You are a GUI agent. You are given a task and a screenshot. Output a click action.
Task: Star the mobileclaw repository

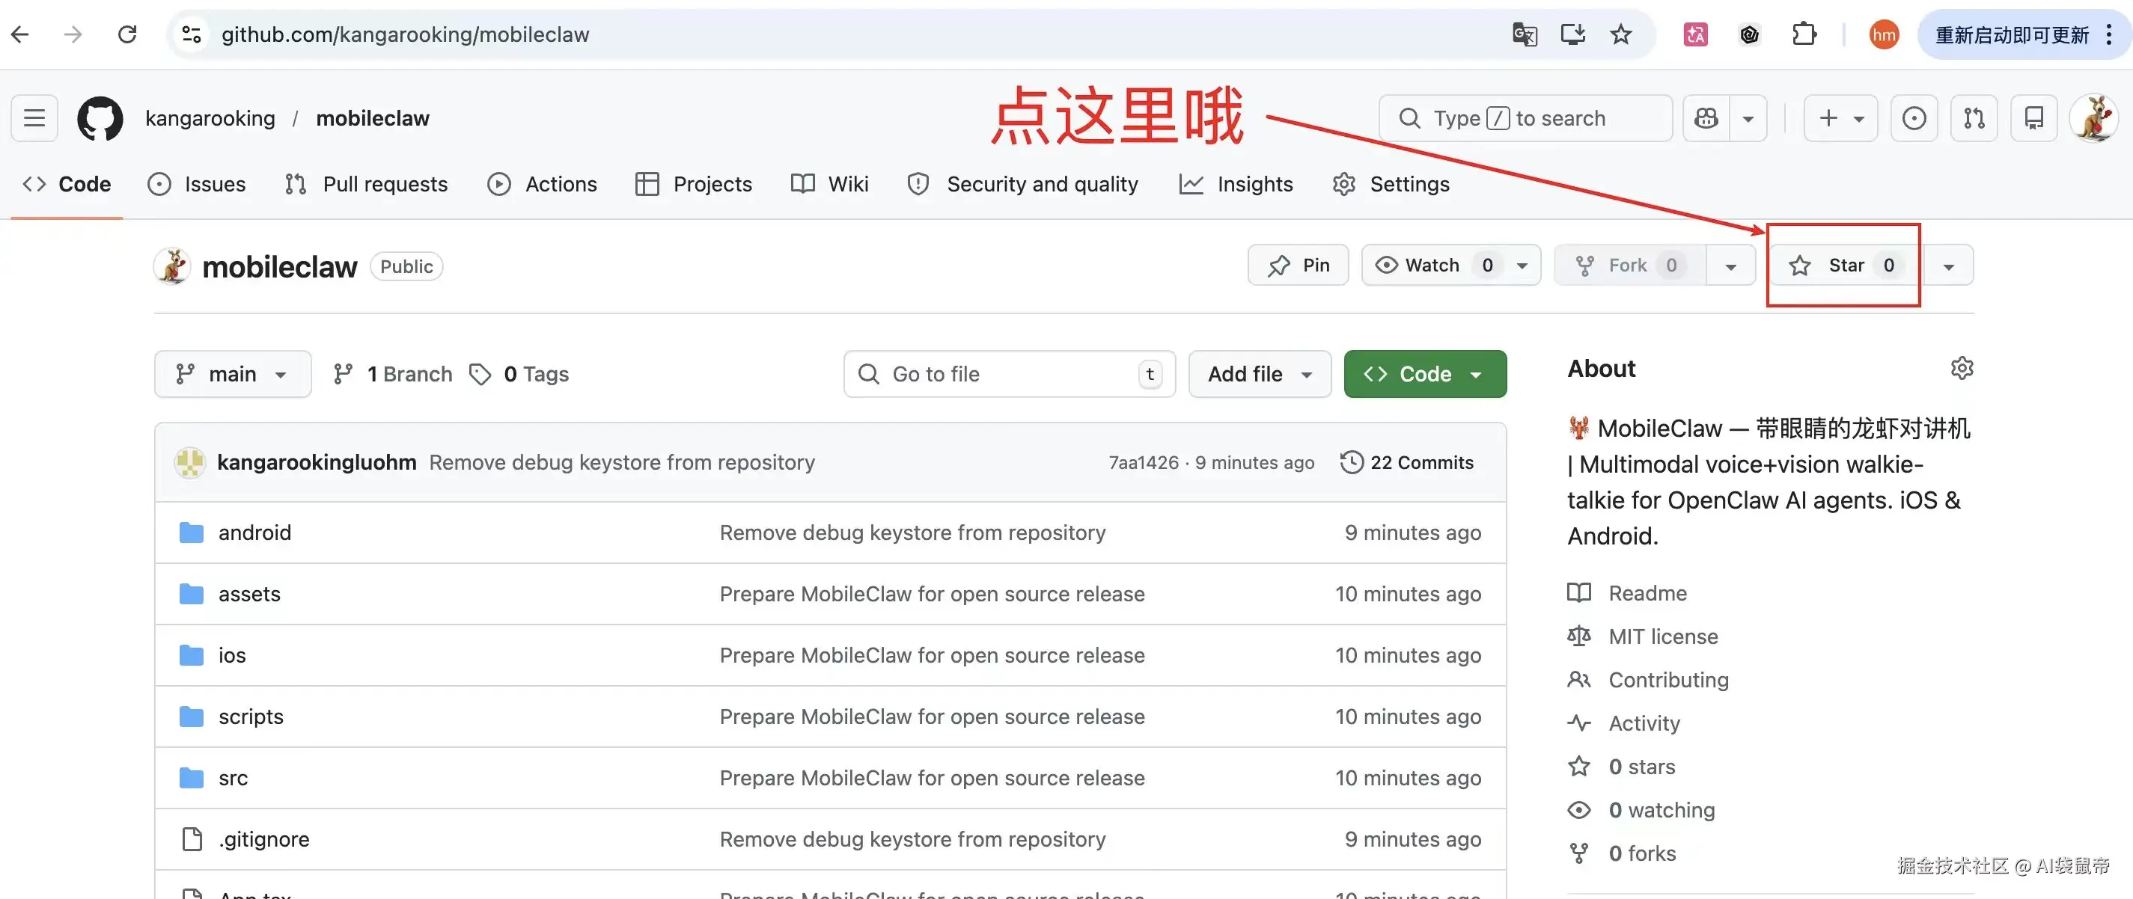tap(1844, 266)
